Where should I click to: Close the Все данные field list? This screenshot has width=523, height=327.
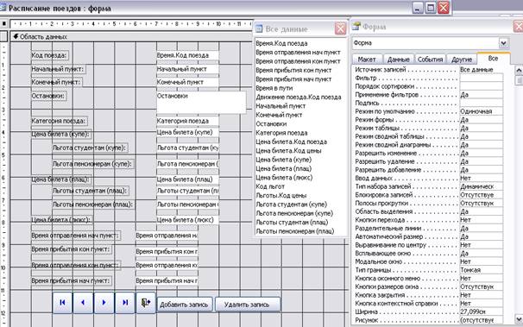[x=340, y=28]
